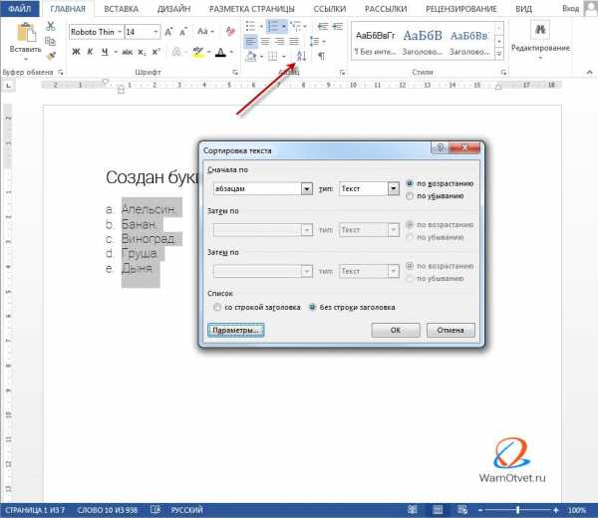The width and height of the screenshot is (598, 518).
Task: Switch to the РАЗМЕТКА СТРАНИЦЫ tab
Action: click(252, 9)
